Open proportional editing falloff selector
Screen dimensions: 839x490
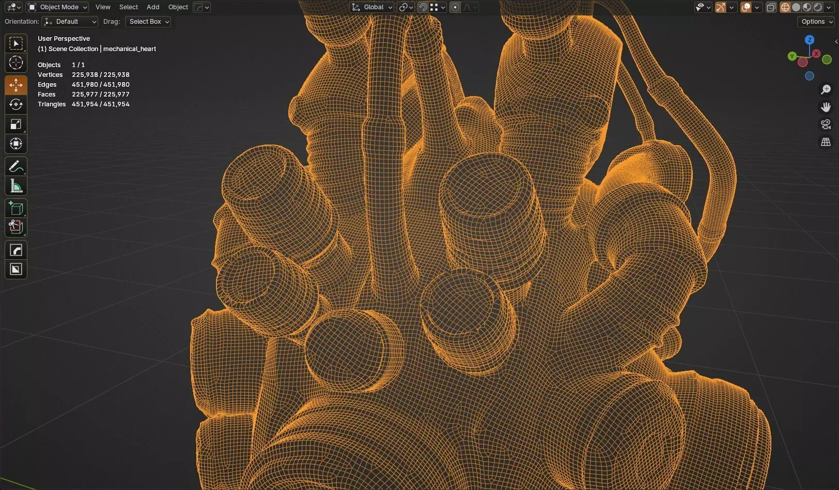point(470,7)
